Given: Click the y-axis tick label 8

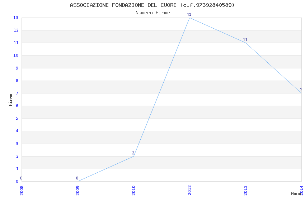Looking at the screenshot, I should coord(17,81).
